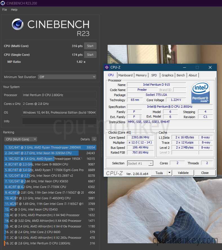
Task: Click the Package value Socket 775 LGA
Action: (x=157, y=95)
